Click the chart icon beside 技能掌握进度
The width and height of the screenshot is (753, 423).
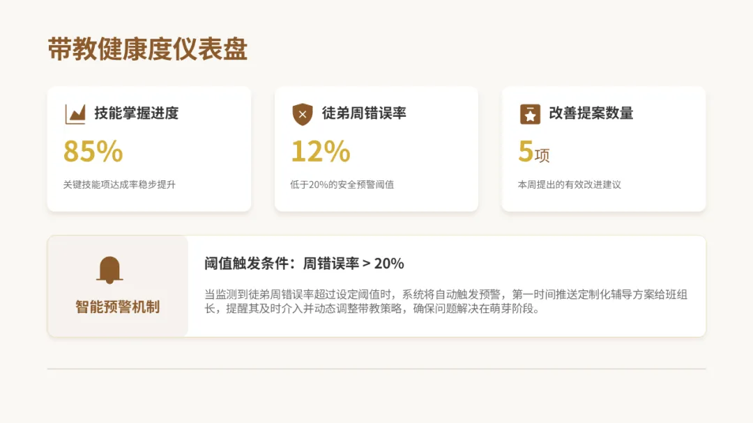[x=75, y=113]
